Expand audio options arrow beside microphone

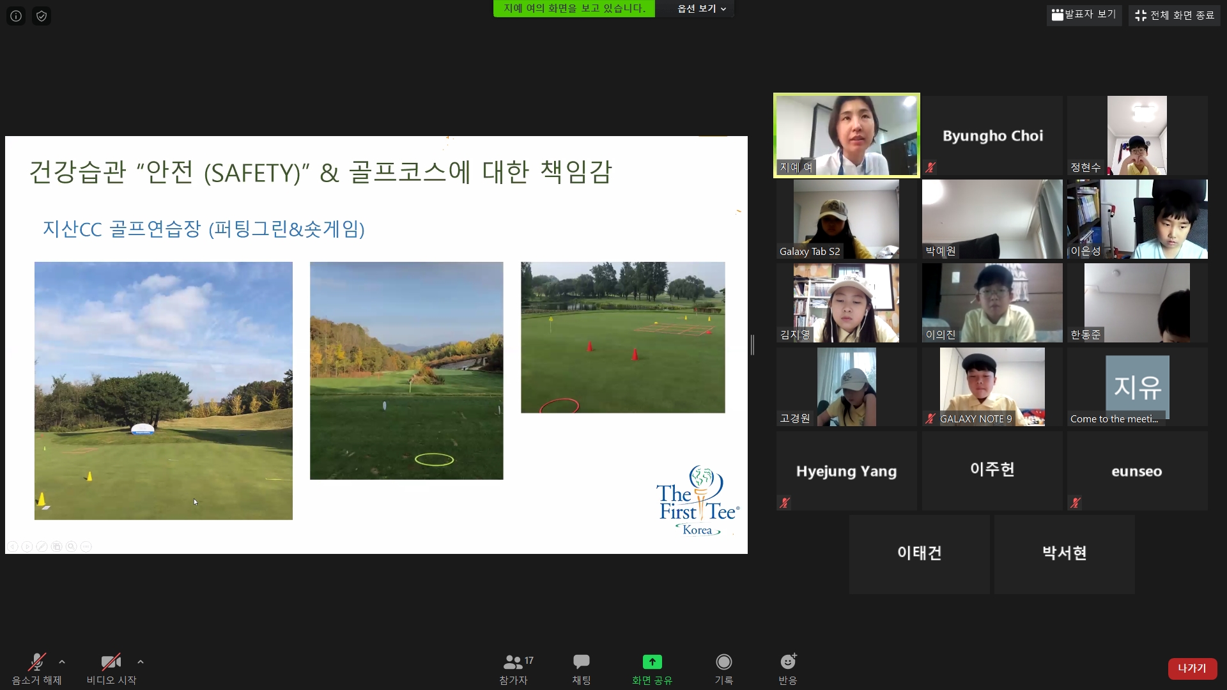(x=62, y=662)
